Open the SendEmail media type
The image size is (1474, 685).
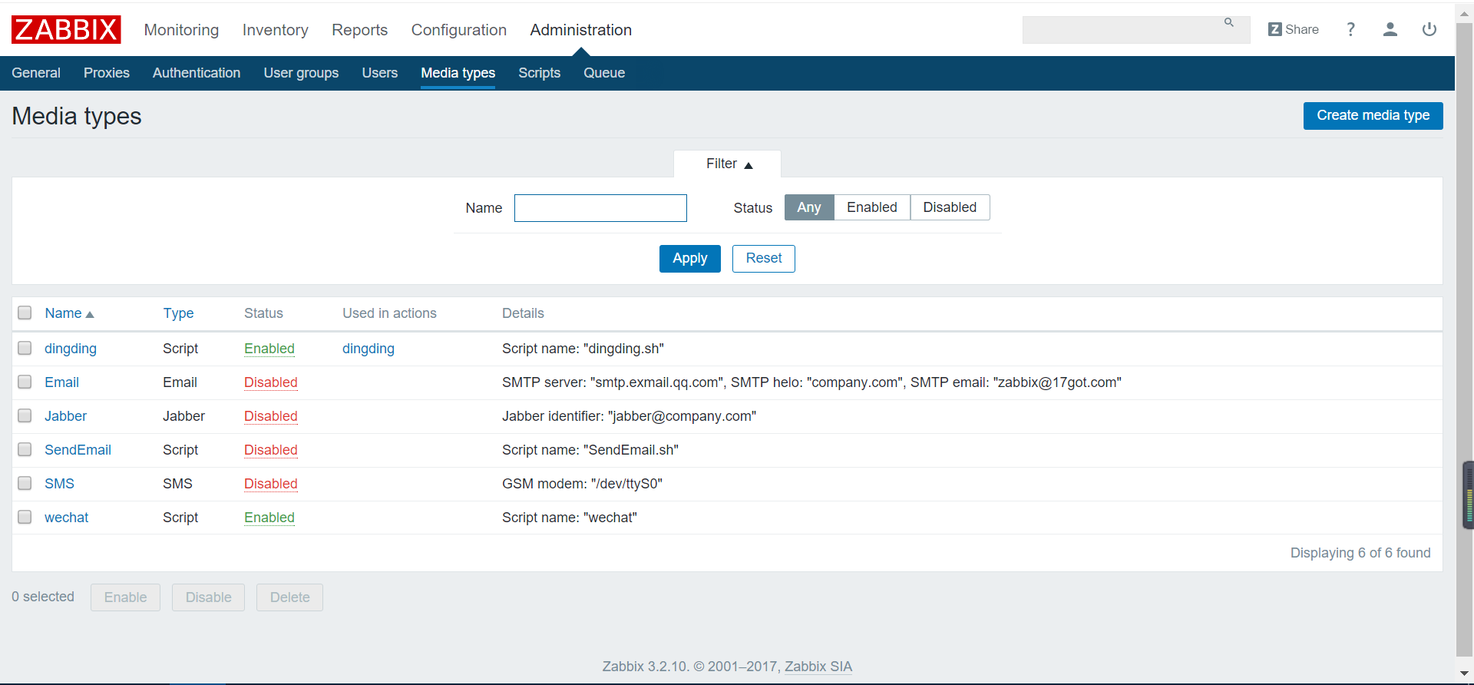(78, 450)
